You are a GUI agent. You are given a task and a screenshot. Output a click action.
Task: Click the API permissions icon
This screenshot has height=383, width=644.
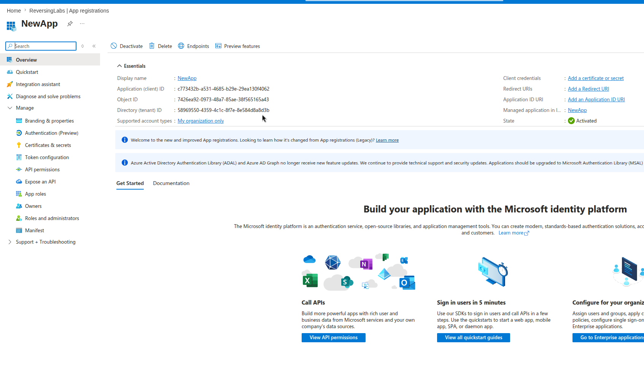click(19, 169)
